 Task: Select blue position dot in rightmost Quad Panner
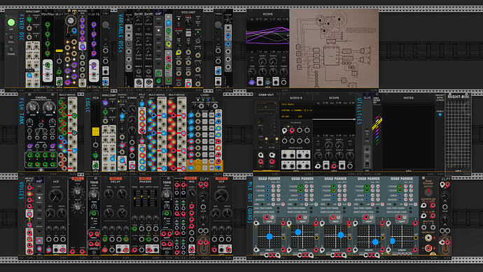coord(393,241)
